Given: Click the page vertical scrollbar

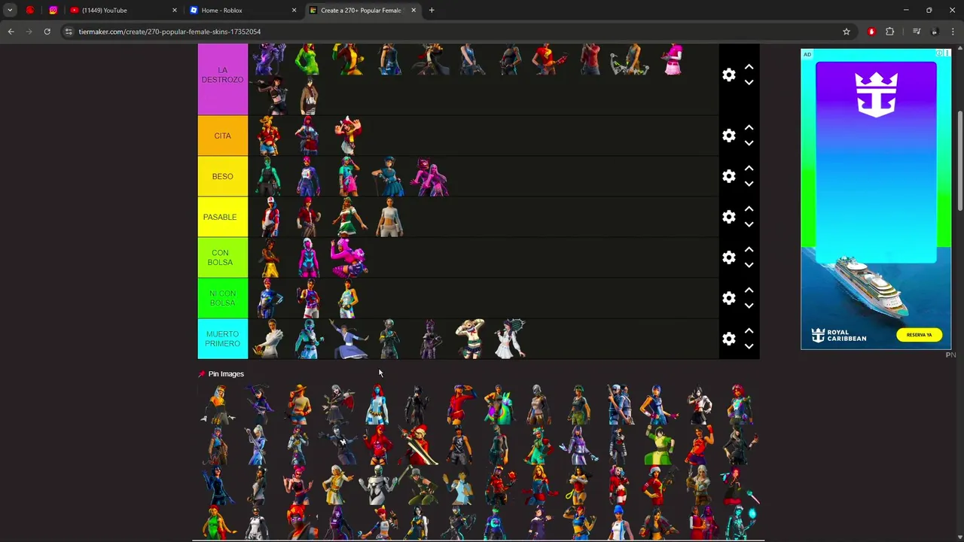Looking at the screenshot, I should pos(959,160).
